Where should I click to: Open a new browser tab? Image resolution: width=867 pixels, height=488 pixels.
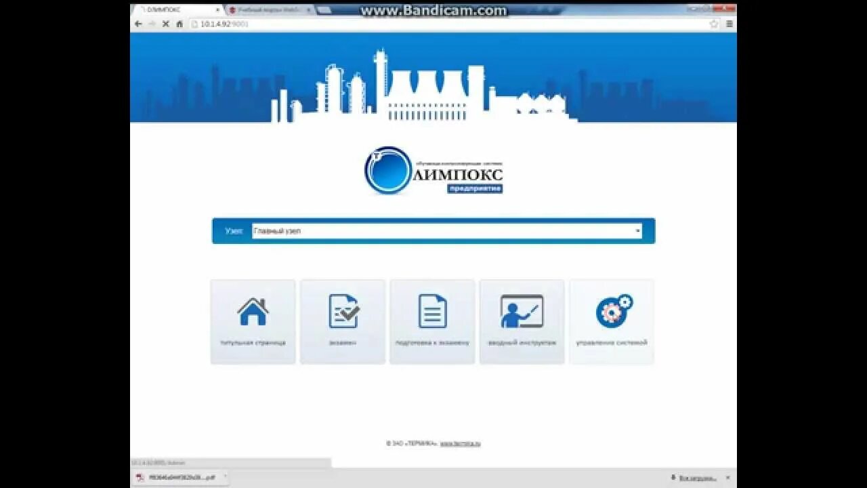(324, 10)
